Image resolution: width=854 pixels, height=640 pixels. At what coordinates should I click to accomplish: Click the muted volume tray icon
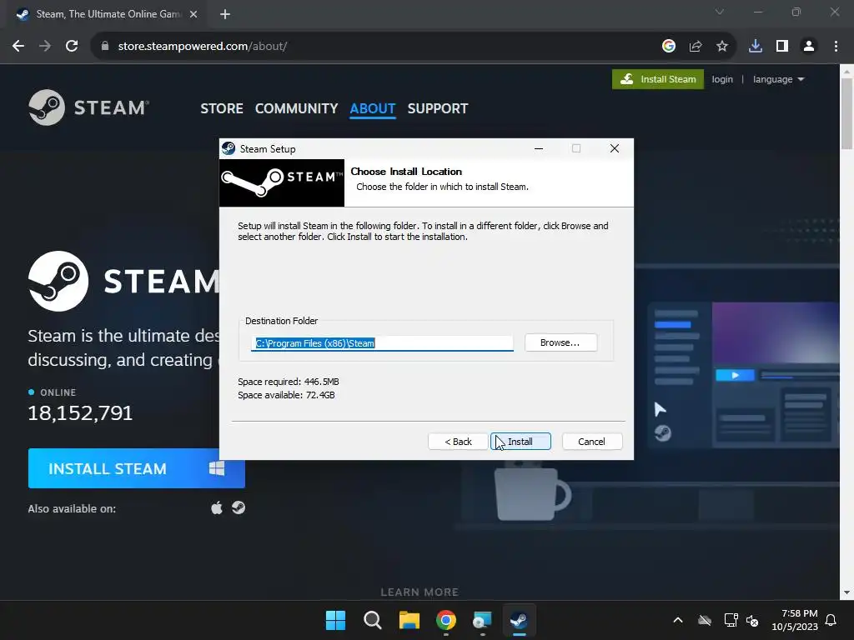pyautogui.click(x=752, y=620)
